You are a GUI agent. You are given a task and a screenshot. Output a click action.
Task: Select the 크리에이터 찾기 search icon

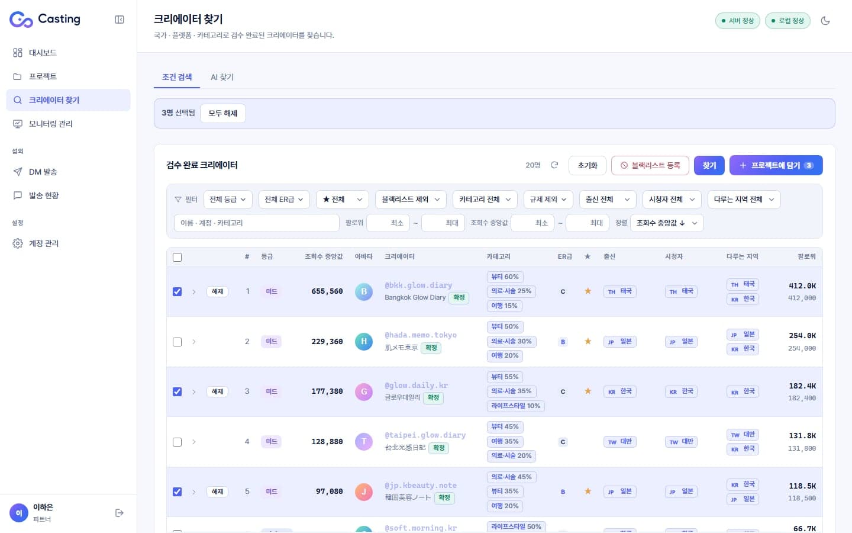click(x=18, y=100)
